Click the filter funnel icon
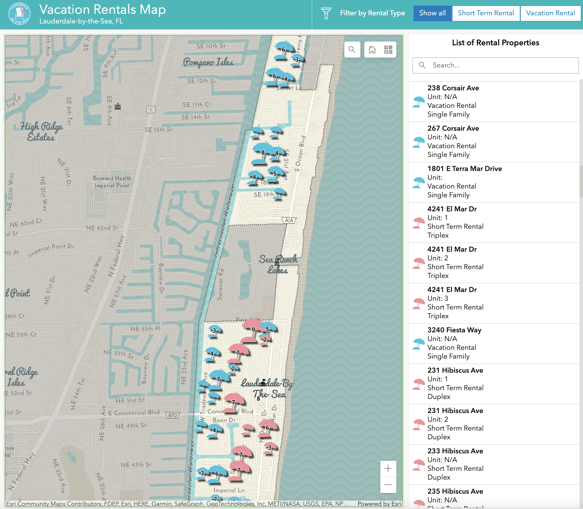Image resolution: width=583 pixels, height=509 pixels. [326, 13]
